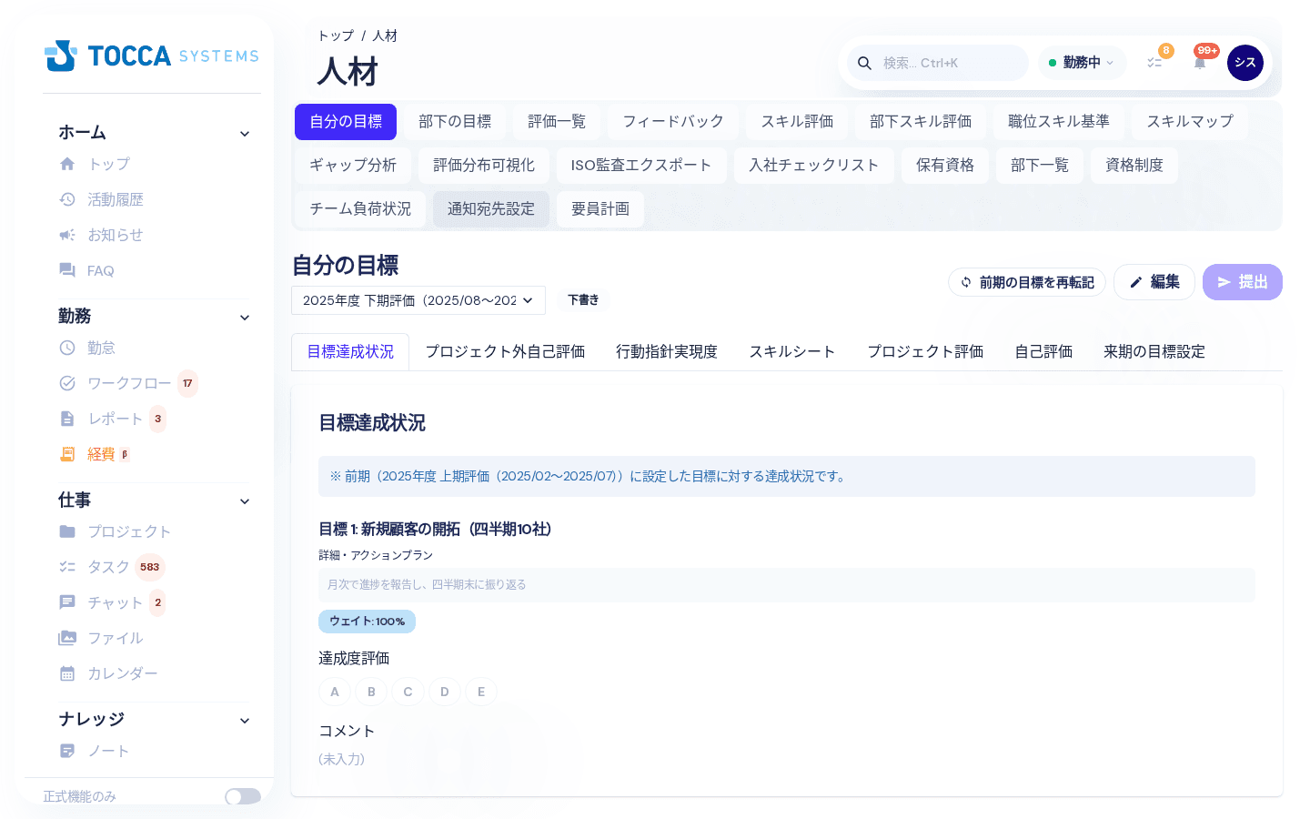This screenshot has width=1310, height=819.
Task: Switch to スキルシート sub-tab
Action: [x=792, y=352]
